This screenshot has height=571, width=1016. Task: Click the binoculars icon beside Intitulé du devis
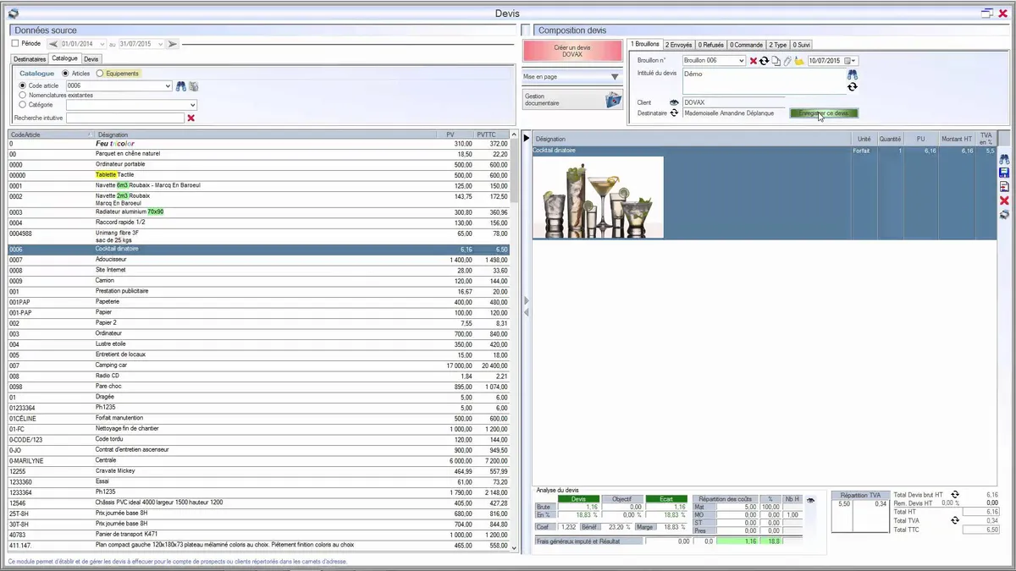click(x=853, y=74)
